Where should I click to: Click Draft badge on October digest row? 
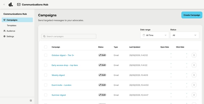point(102,55)
